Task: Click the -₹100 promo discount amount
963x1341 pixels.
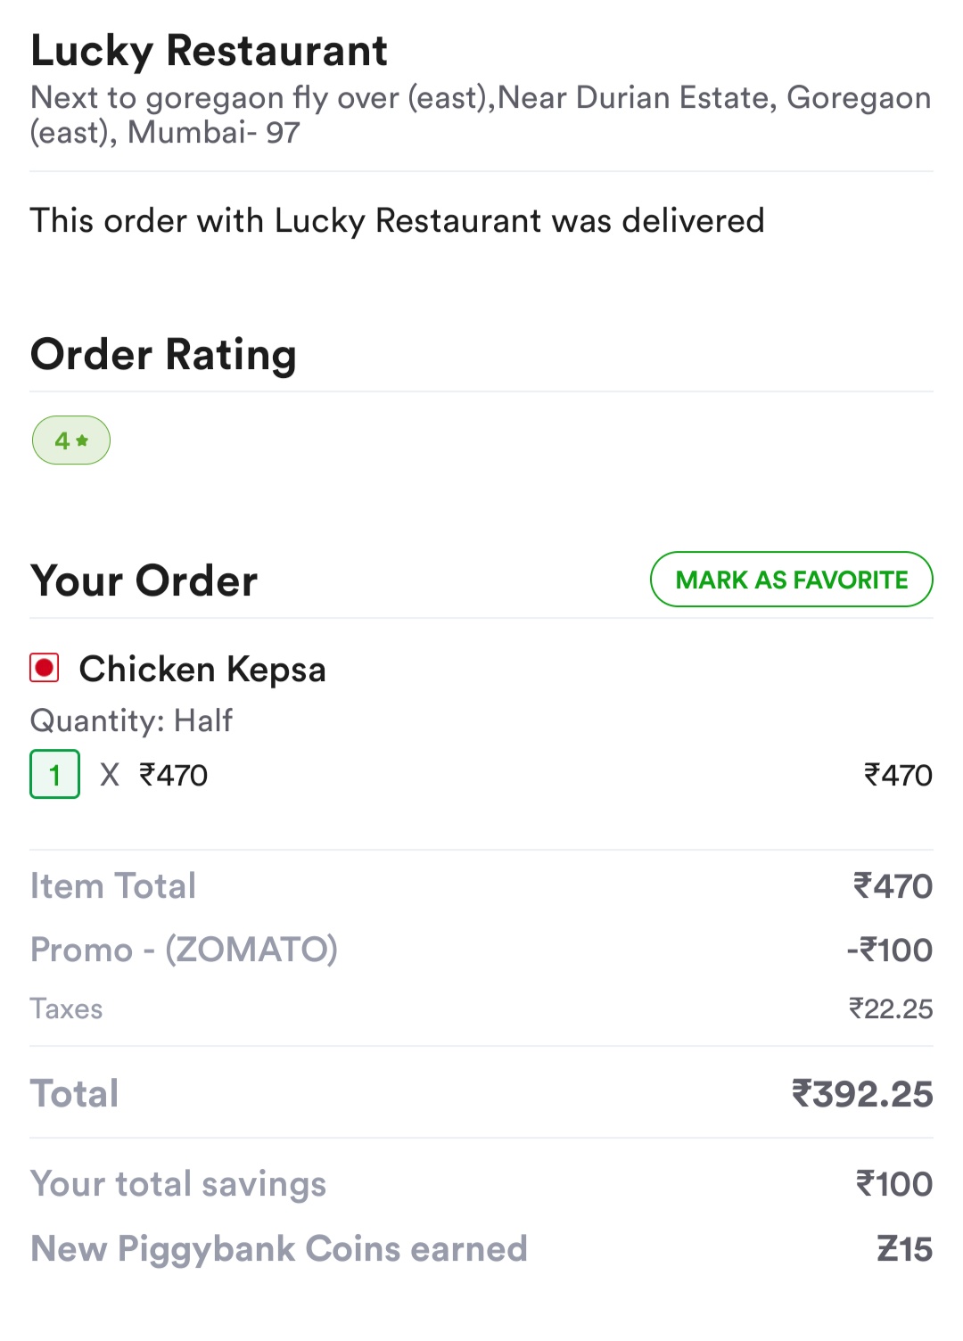Action: [890, 950]
